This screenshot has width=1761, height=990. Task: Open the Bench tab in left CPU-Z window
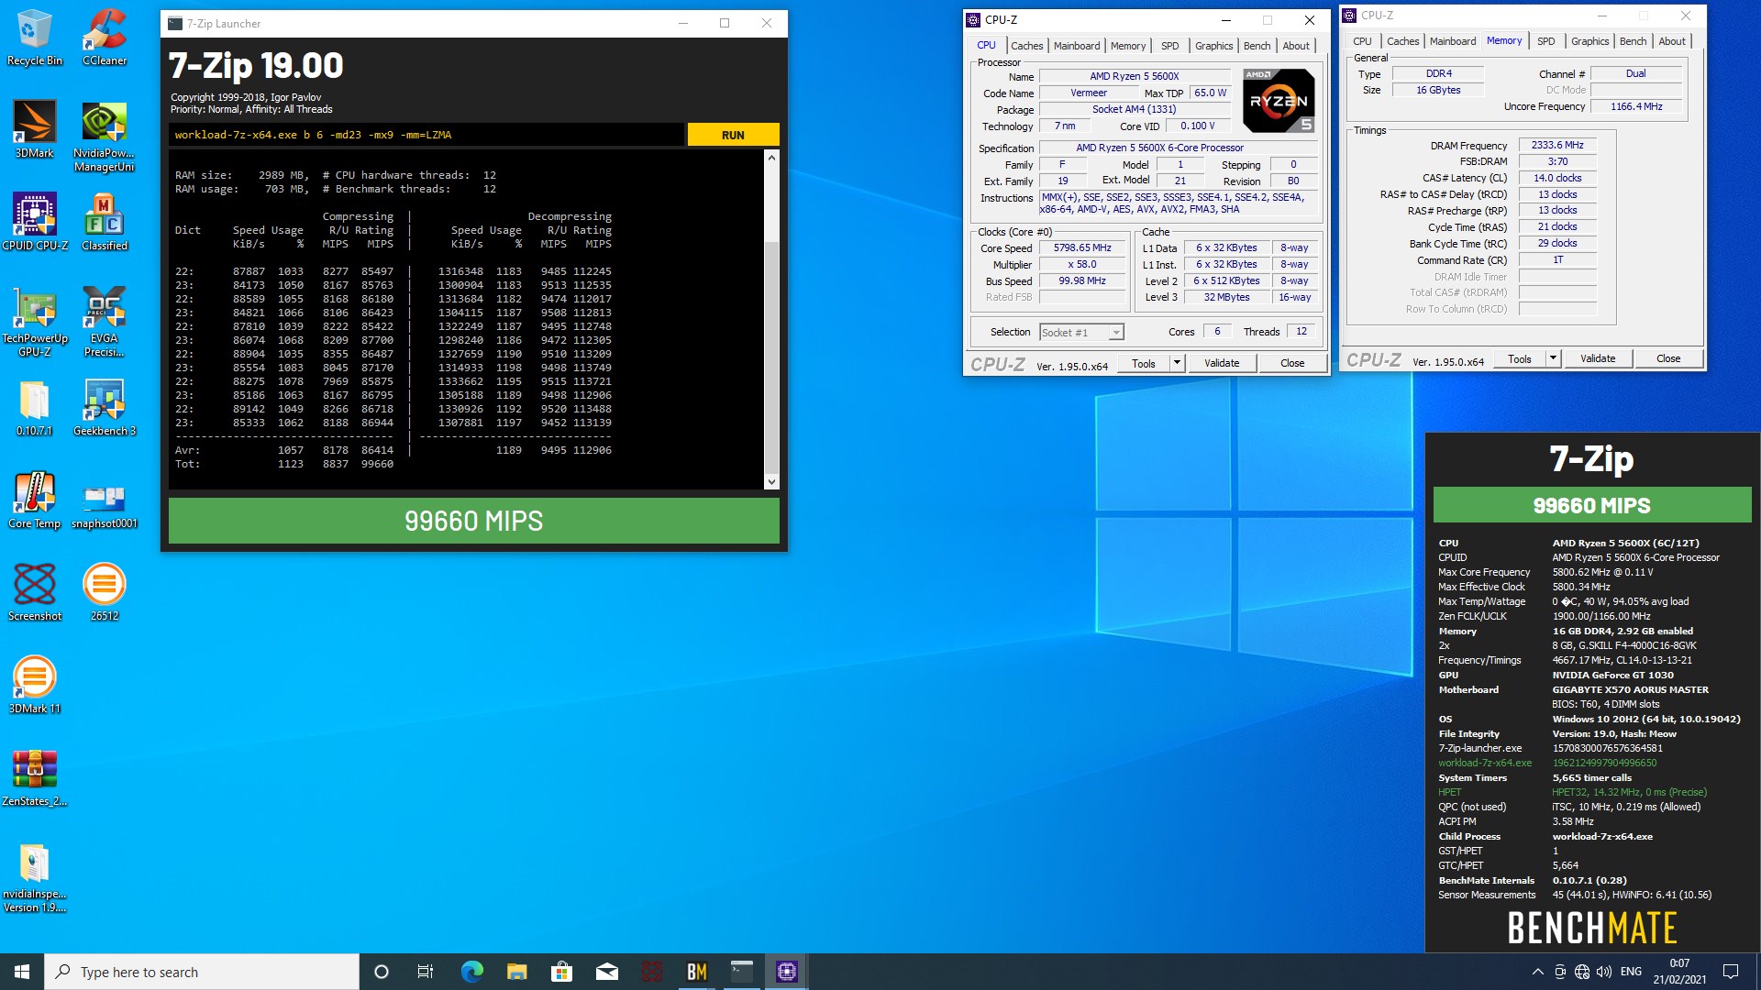[x=1257, y=46]
